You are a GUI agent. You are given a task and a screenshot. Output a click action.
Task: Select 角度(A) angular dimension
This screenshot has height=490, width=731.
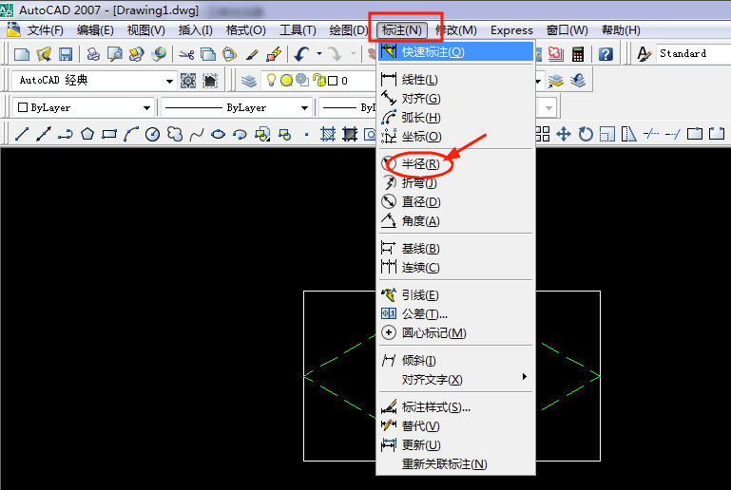[455, 220]
